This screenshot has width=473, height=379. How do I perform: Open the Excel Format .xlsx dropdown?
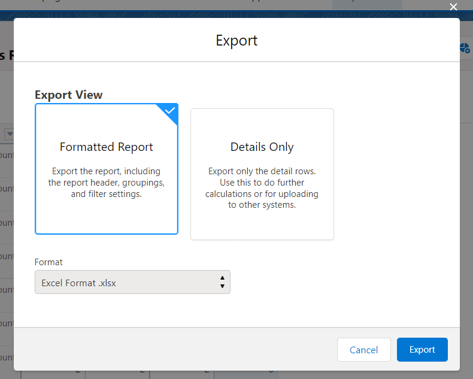tap(132, 282)
